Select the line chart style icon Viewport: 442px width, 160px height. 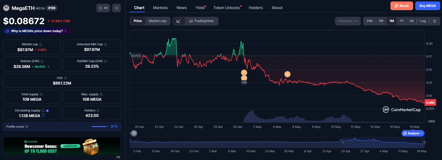click(179, 21)
